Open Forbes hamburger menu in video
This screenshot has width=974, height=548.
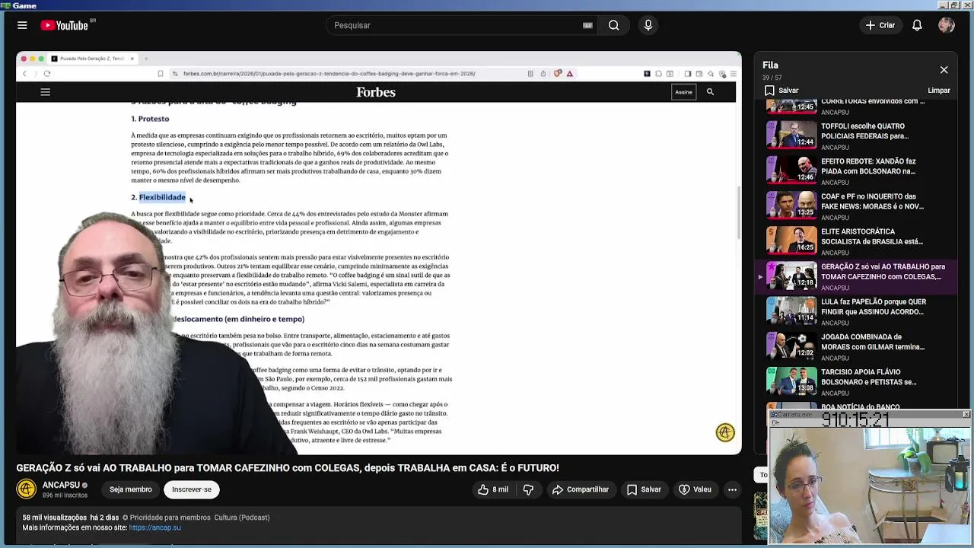(x=45, y=92)
